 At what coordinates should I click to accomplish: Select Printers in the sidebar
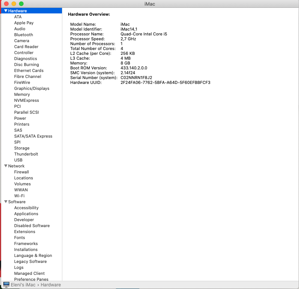click(x=22, y=124)
